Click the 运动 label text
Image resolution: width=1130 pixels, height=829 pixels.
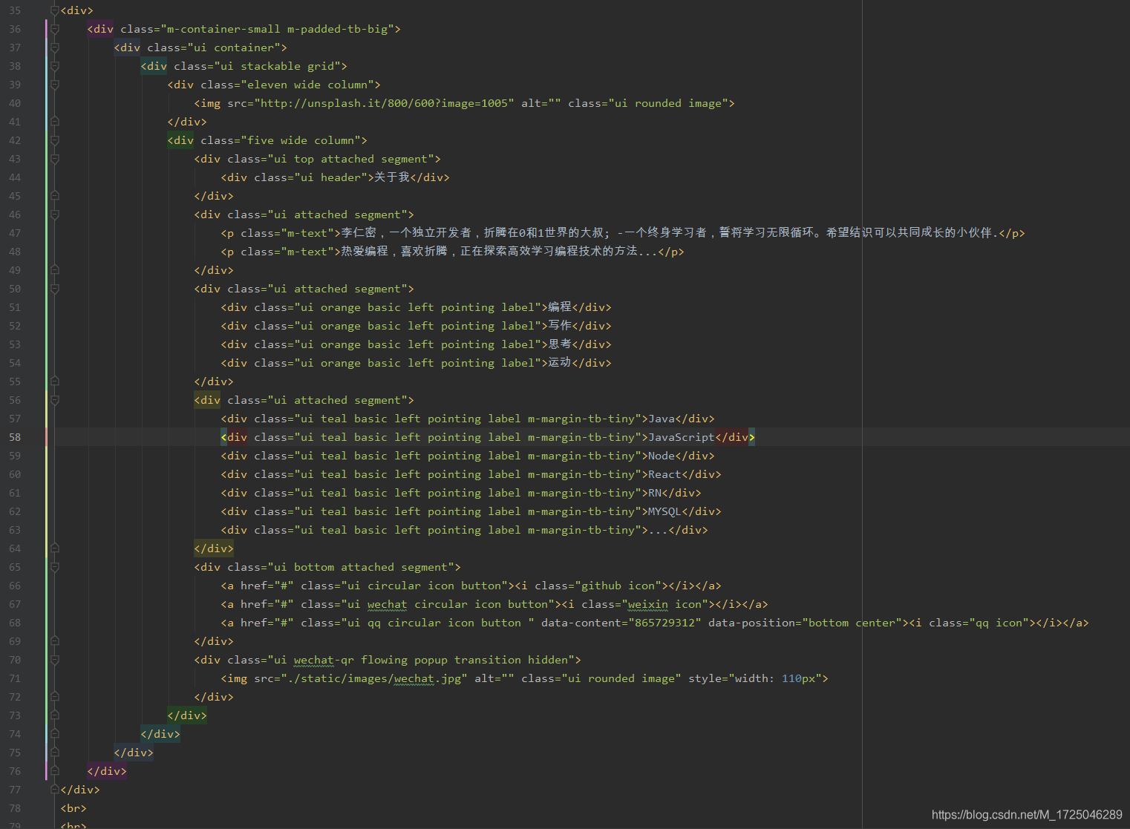[x=560, y=363]
